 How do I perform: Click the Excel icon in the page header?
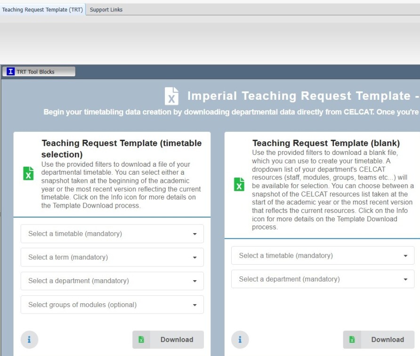171,96
